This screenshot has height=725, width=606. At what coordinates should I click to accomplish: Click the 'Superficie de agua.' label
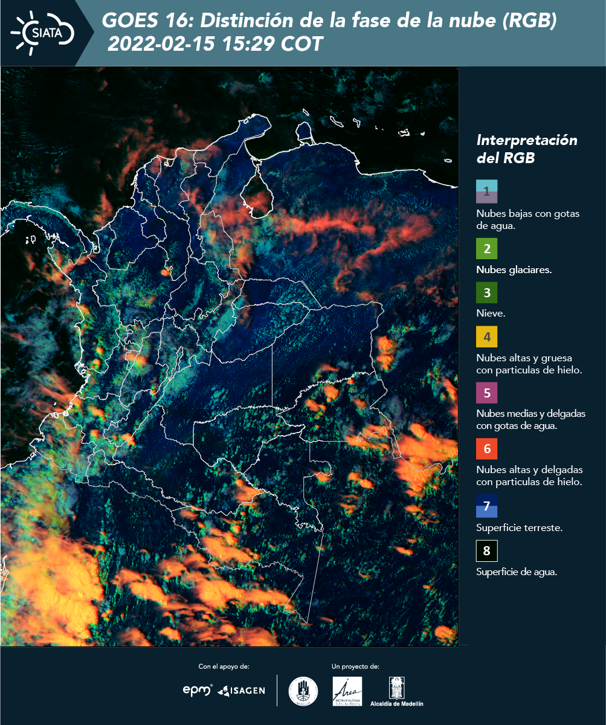coord(516,572)
